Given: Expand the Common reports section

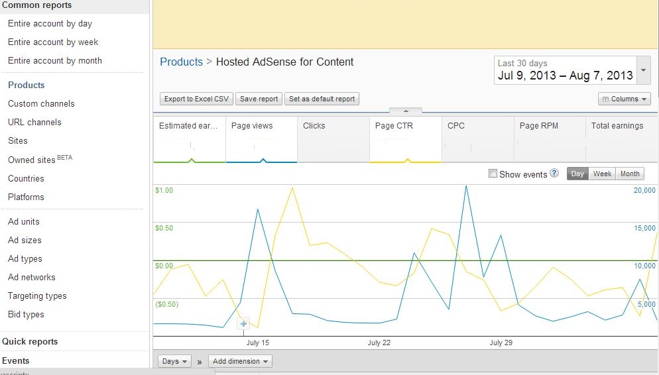Looking at the screenshot, I should click(37, 5).
